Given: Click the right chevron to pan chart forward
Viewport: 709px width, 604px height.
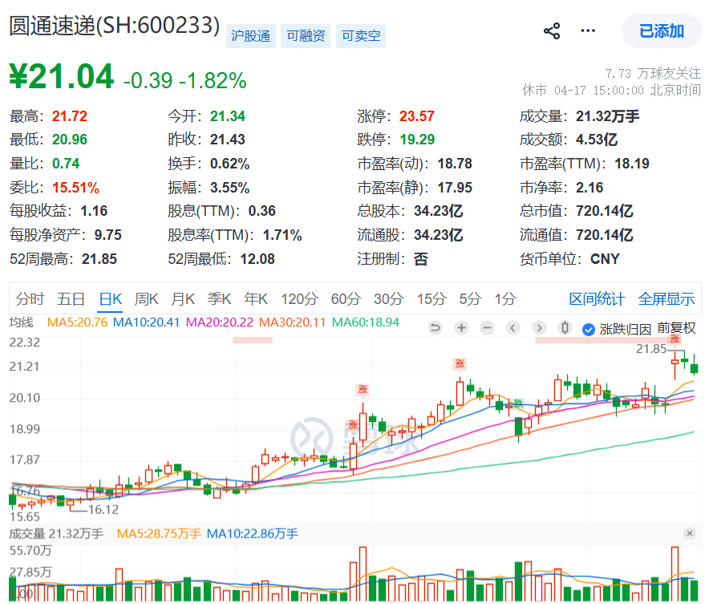Looking at the screenshot, I should [x=539, y=328].
